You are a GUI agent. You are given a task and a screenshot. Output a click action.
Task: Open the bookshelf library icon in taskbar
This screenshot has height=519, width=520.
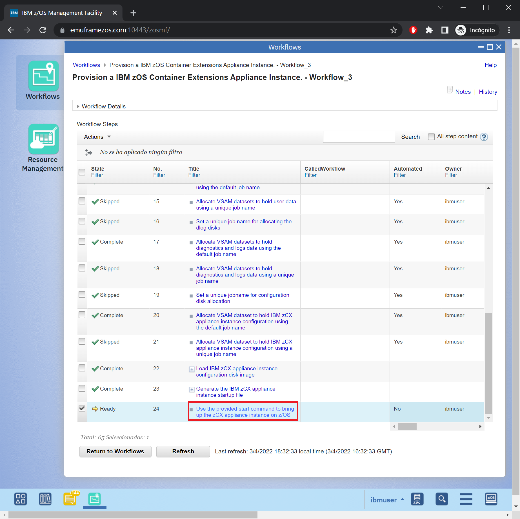45,499
